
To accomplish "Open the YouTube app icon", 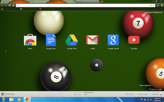I will (134, 40).
